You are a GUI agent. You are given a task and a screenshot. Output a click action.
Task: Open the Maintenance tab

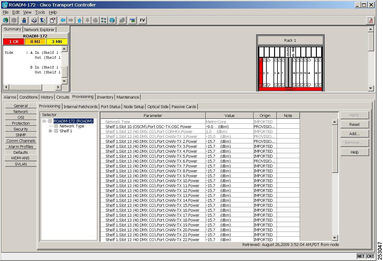128,97
